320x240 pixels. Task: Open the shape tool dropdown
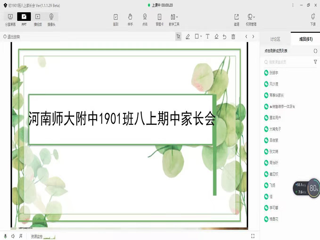tap(198, 37)
